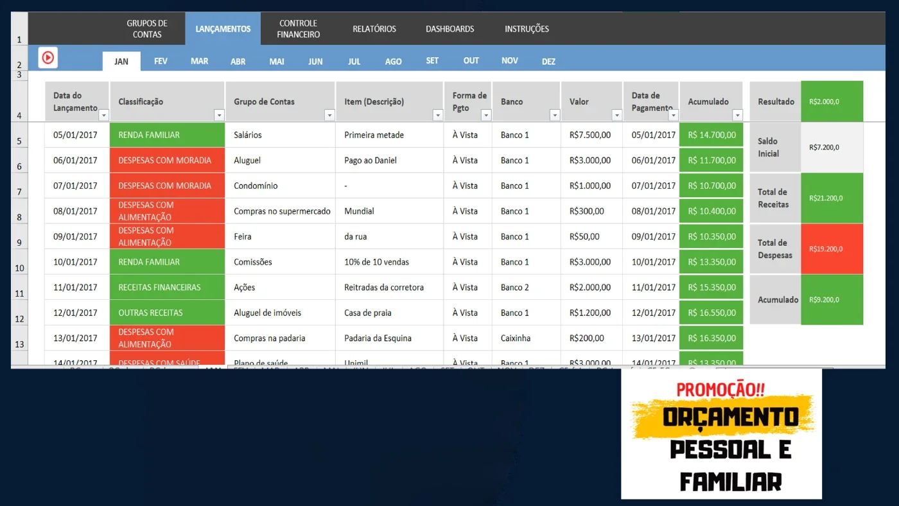Select row header 10
The image size is (899, 506).
pos(19,263)
